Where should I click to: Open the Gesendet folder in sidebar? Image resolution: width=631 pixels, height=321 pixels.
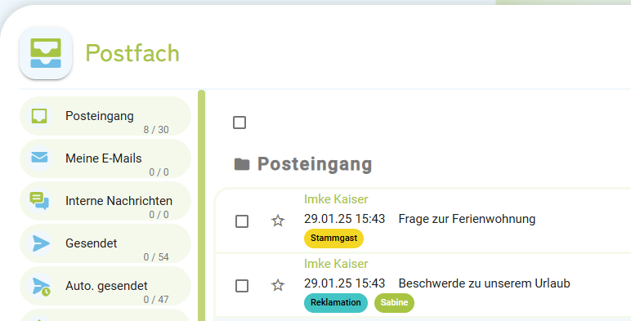(105, 243)
